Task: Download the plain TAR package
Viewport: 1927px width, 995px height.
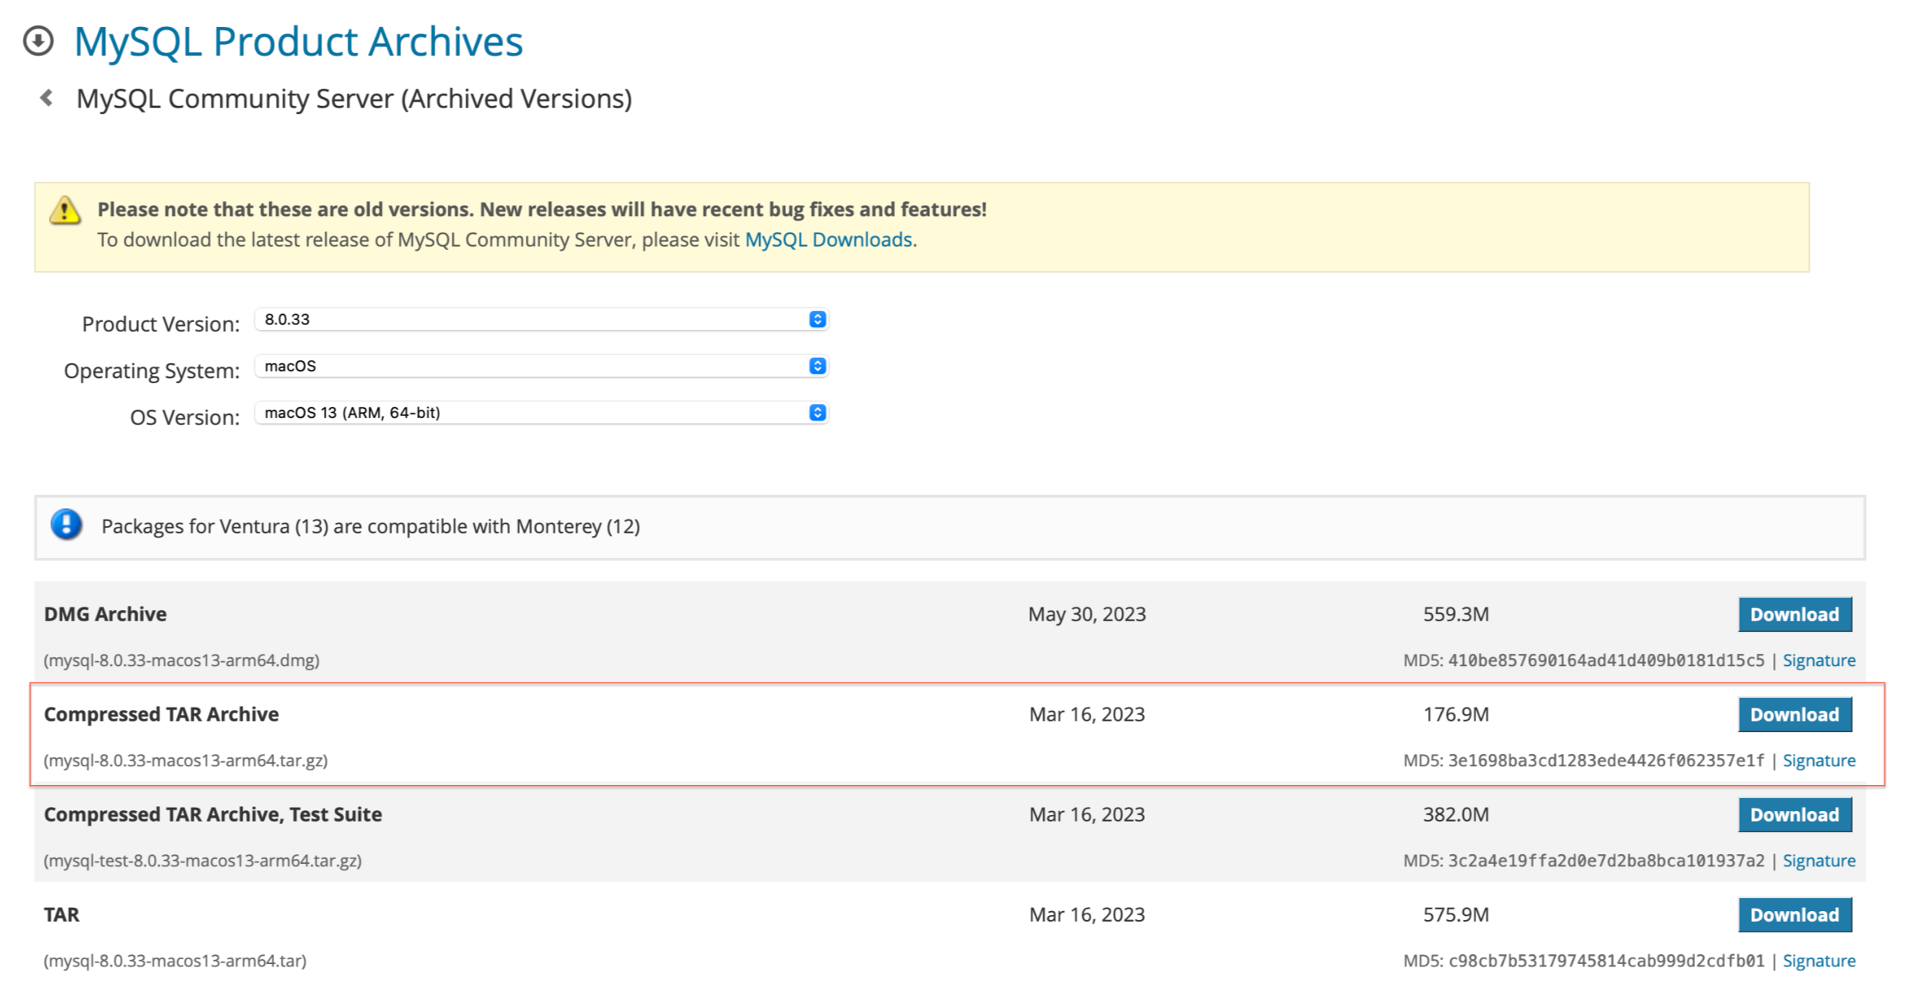Action: (x=1794, y=914)
